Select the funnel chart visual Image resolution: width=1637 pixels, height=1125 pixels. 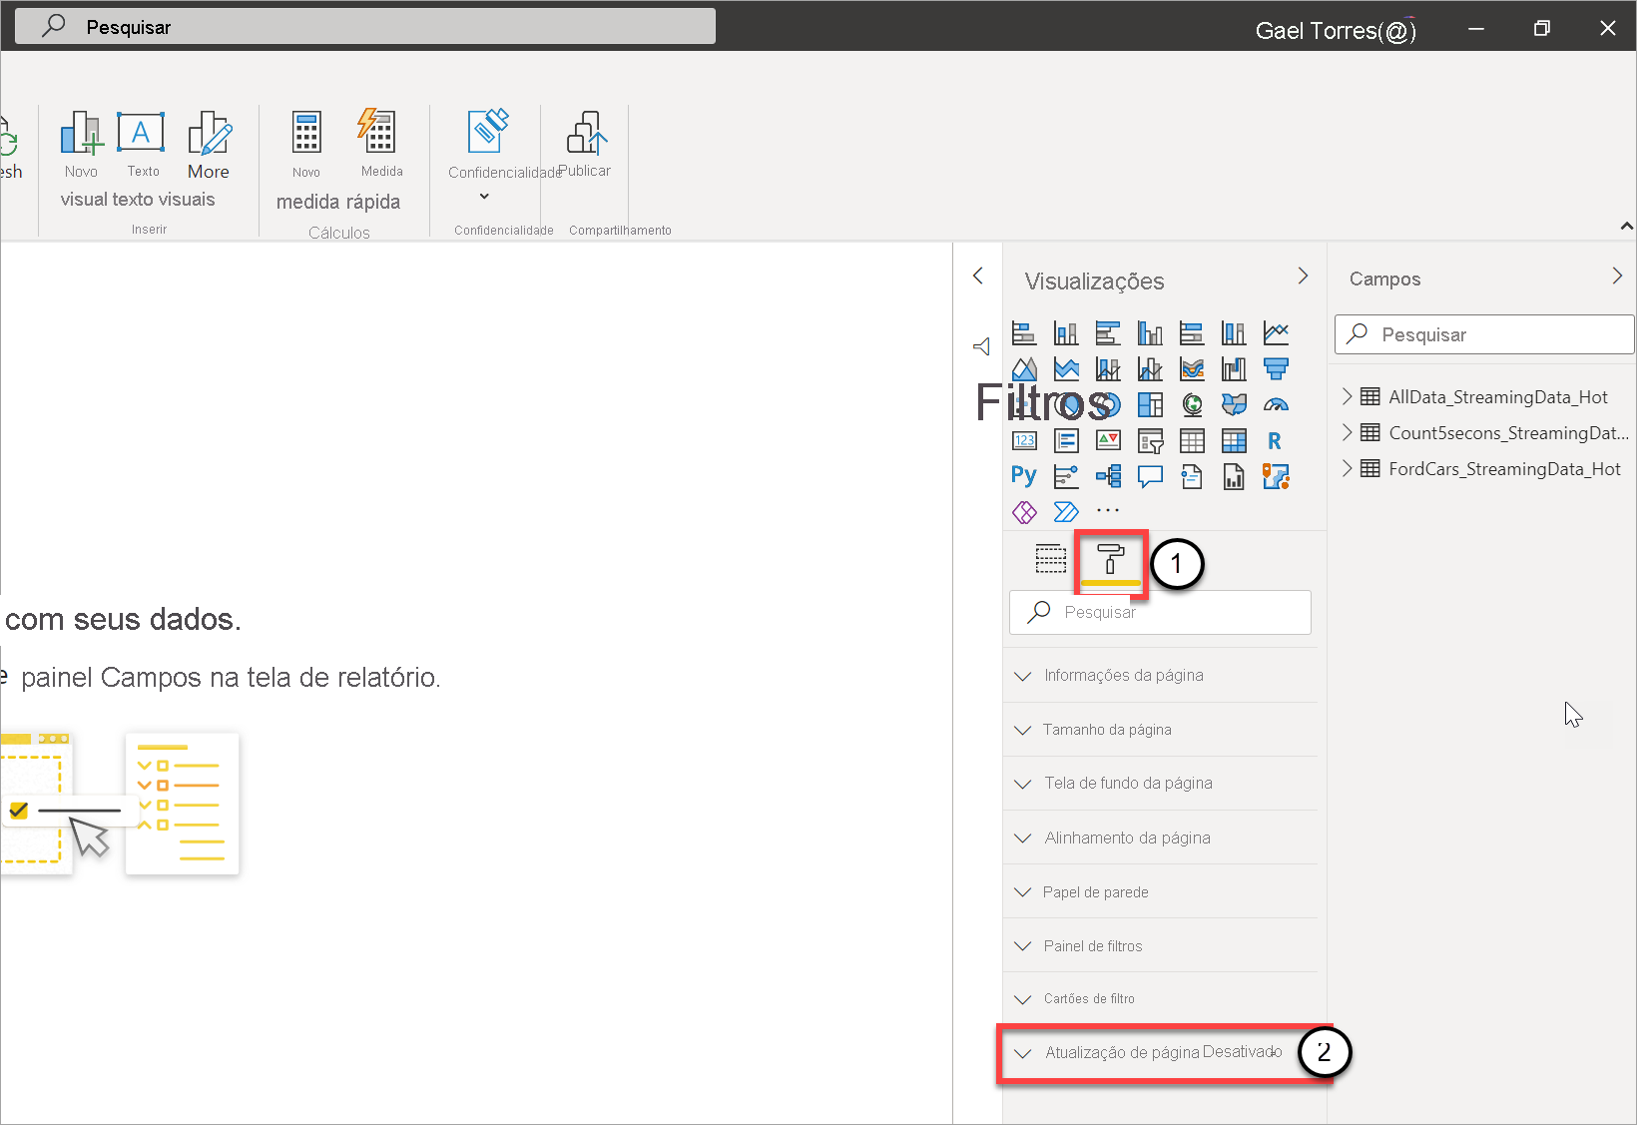tap(1276, 368)
